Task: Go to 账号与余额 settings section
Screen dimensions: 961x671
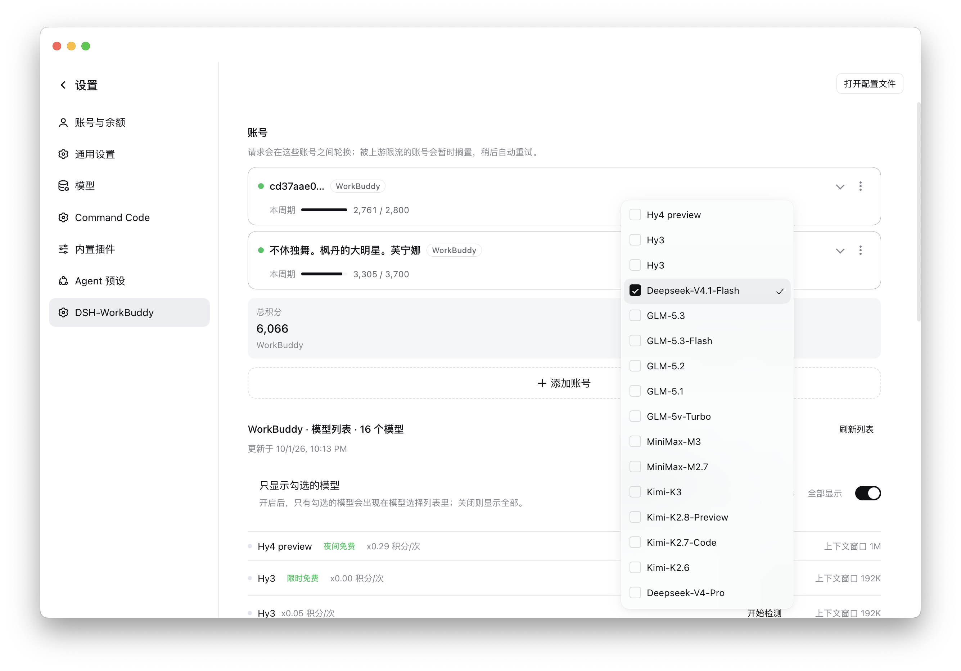Action: click(129, 123)
